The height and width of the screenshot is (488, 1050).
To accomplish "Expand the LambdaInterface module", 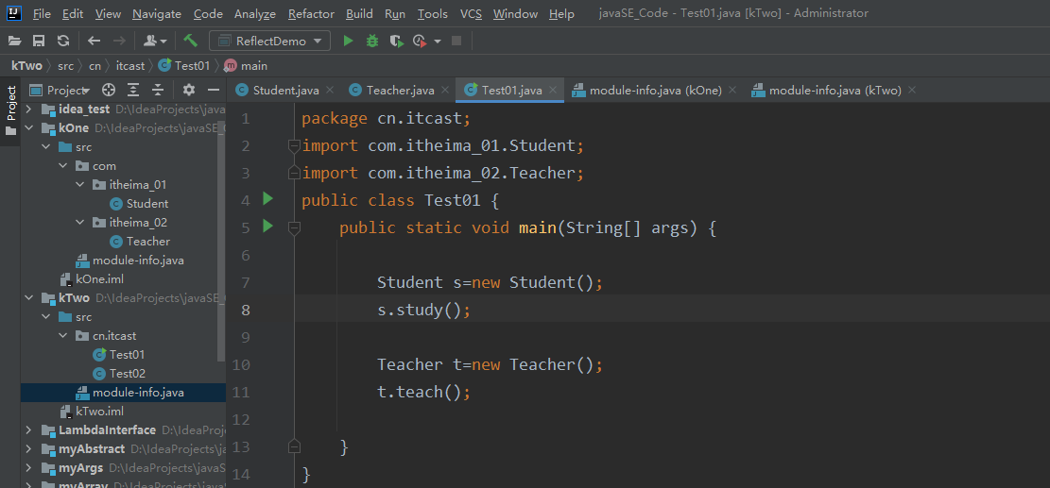I will point(28,429).
